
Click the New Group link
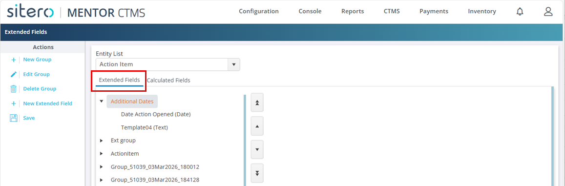[37, 60]
